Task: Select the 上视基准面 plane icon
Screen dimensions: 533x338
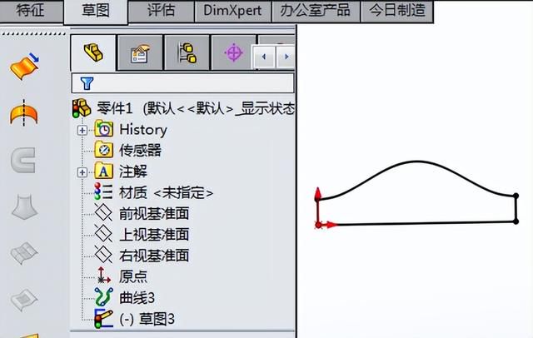Action: click(x=103, y=234)
